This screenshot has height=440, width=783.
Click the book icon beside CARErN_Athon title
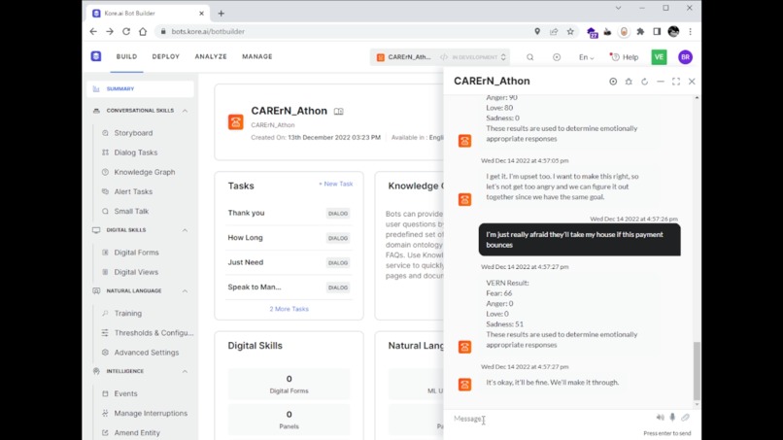tap(339, 112)
